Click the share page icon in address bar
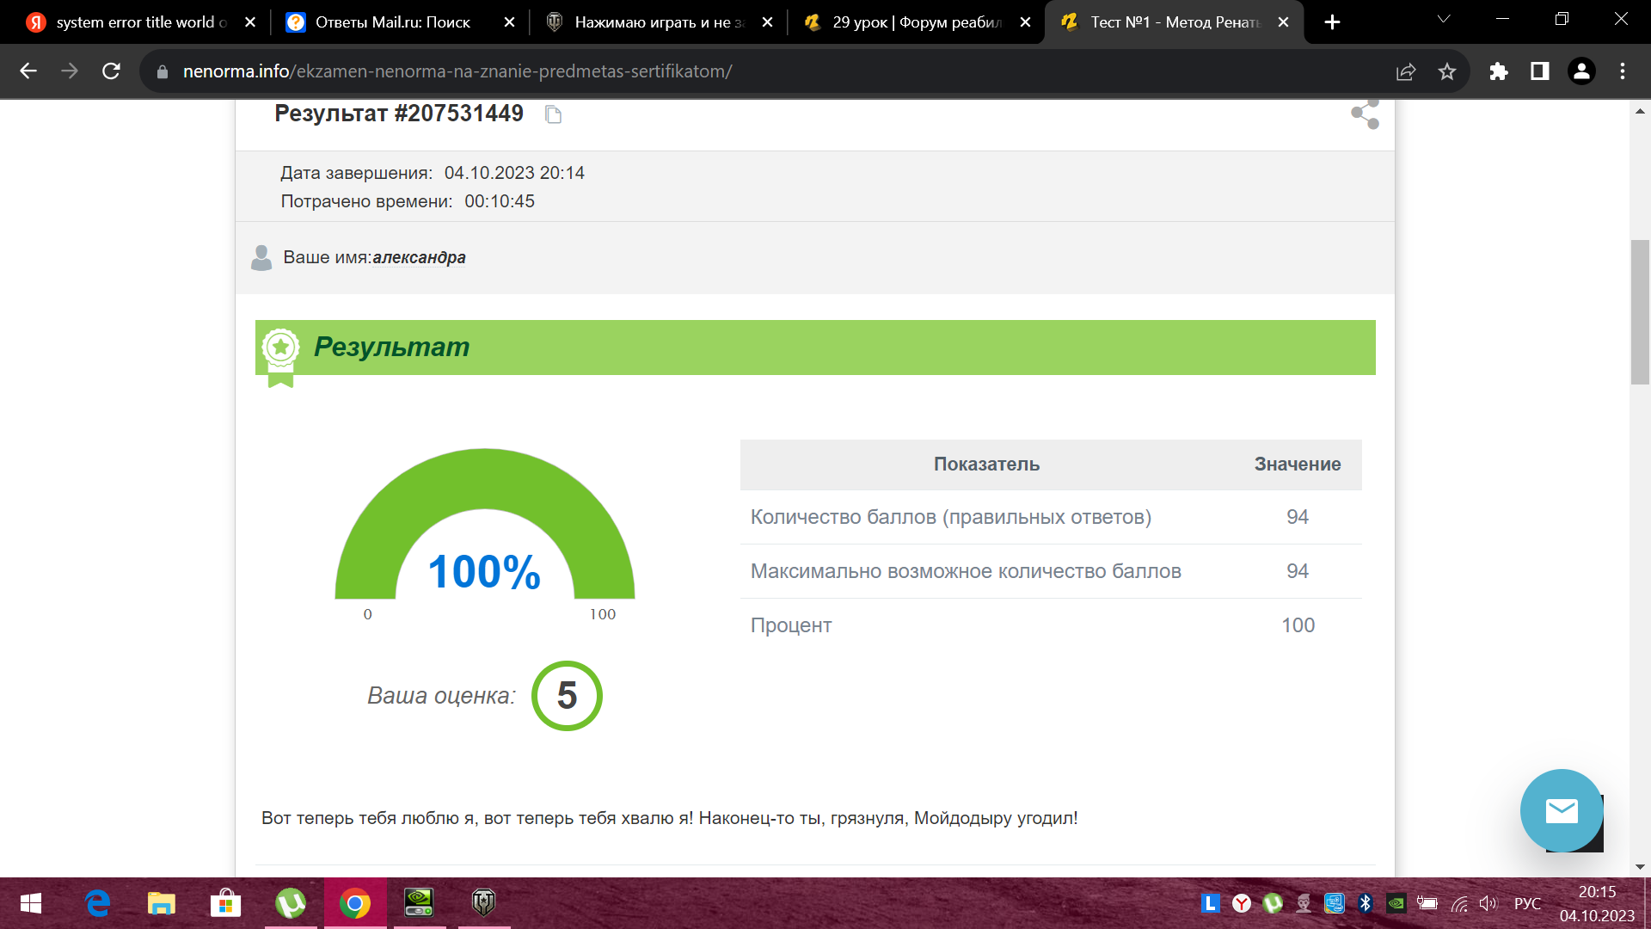The width and height of the screenshot is (1651, 929). 1406,71
